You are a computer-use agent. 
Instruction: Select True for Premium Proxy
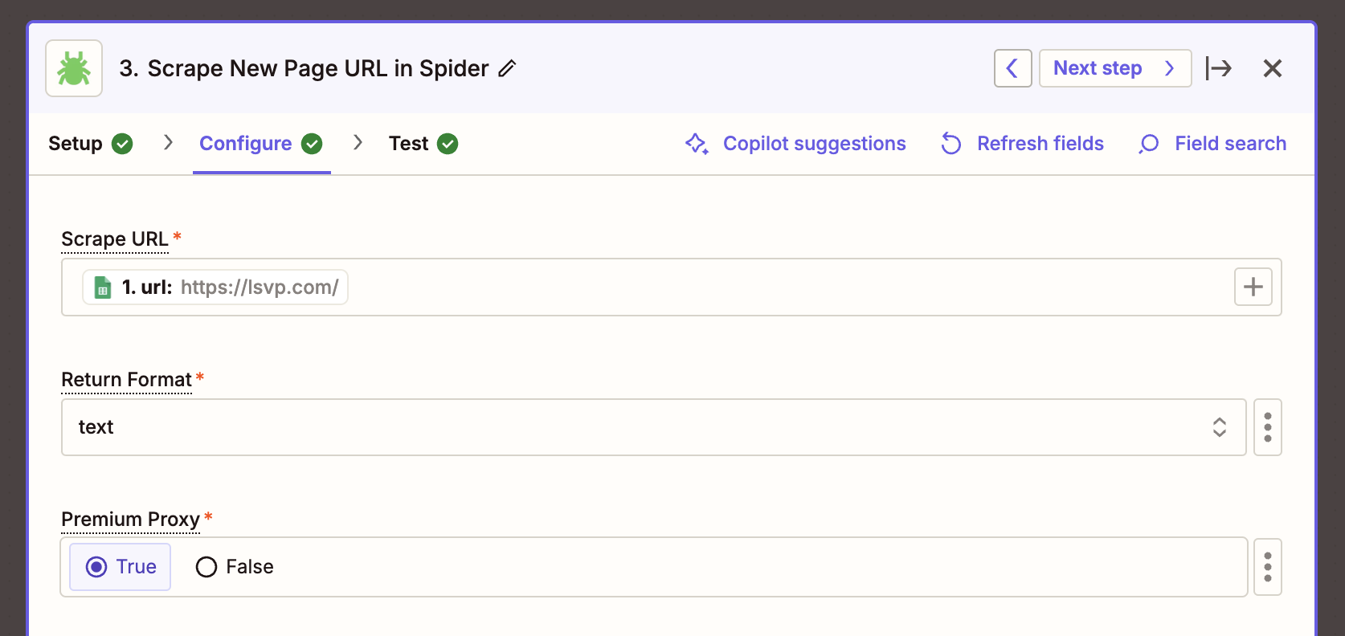click(121, 567)
